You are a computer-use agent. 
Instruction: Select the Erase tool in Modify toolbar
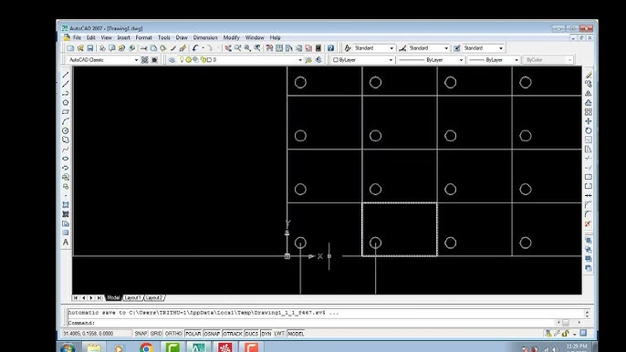pyautogui.click(x=589, y=75)
